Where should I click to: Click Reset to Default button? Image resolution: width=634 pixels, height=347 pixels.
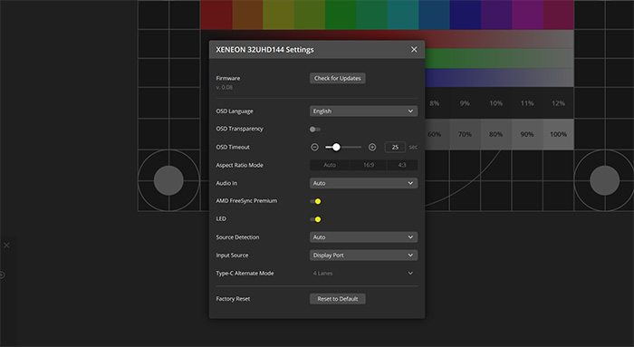click(338, 299)
